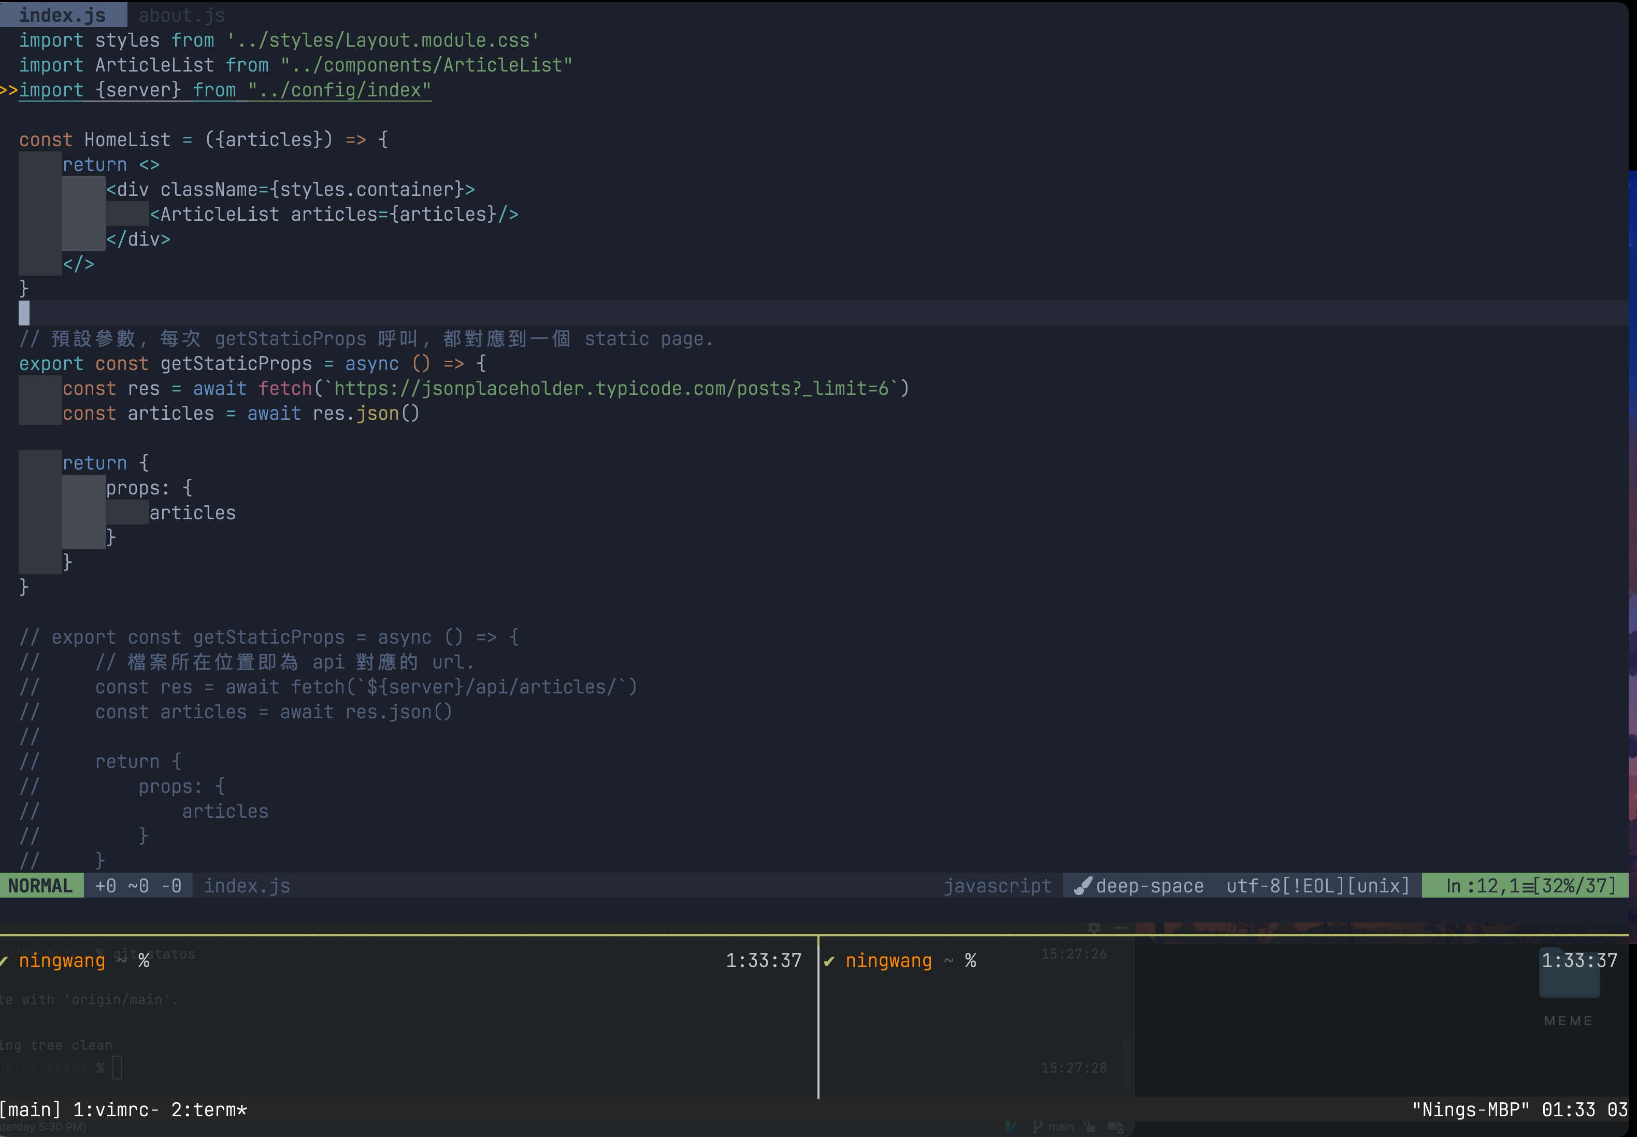This screenshot has height=1137, width=1637.
Task: Click the >> sign marker on import line
Action: tap(8, 91)
